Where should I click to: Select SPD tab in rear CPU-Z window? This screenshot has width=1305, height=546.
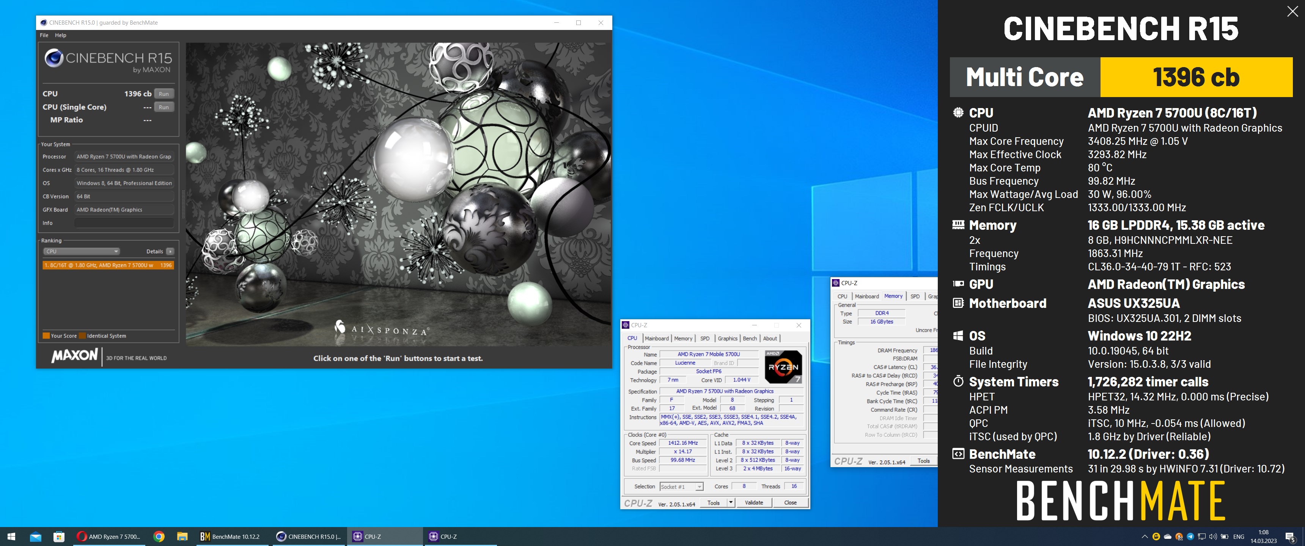point(915,296)
